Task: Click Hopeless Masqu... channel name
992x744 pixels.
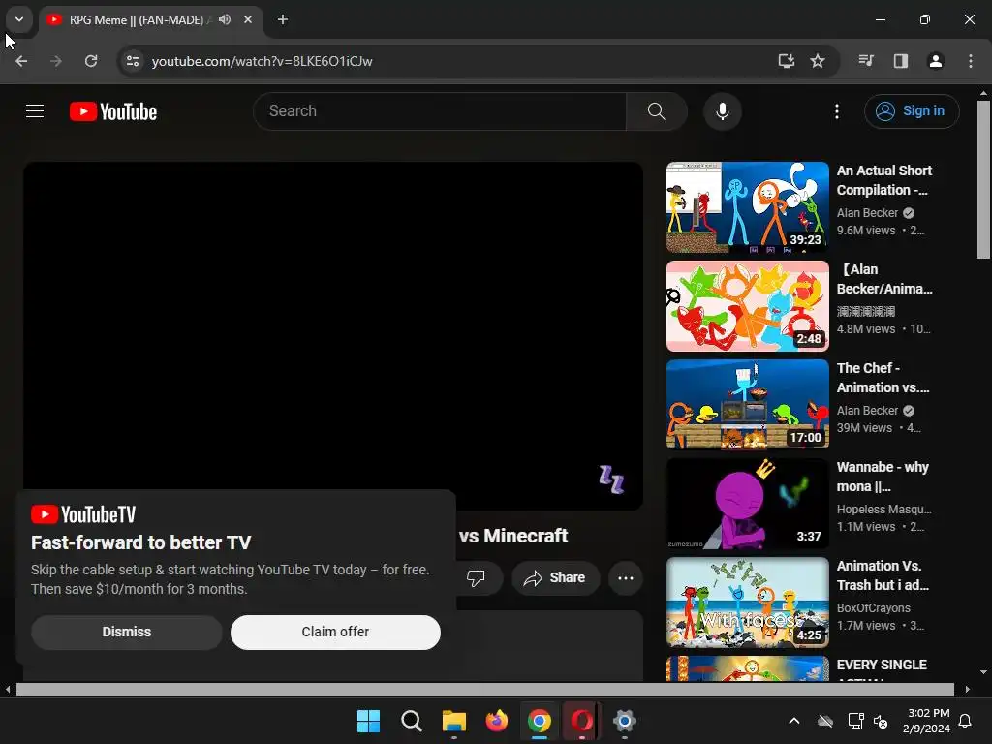Action: pyautogui.click(x=883, y=510)
